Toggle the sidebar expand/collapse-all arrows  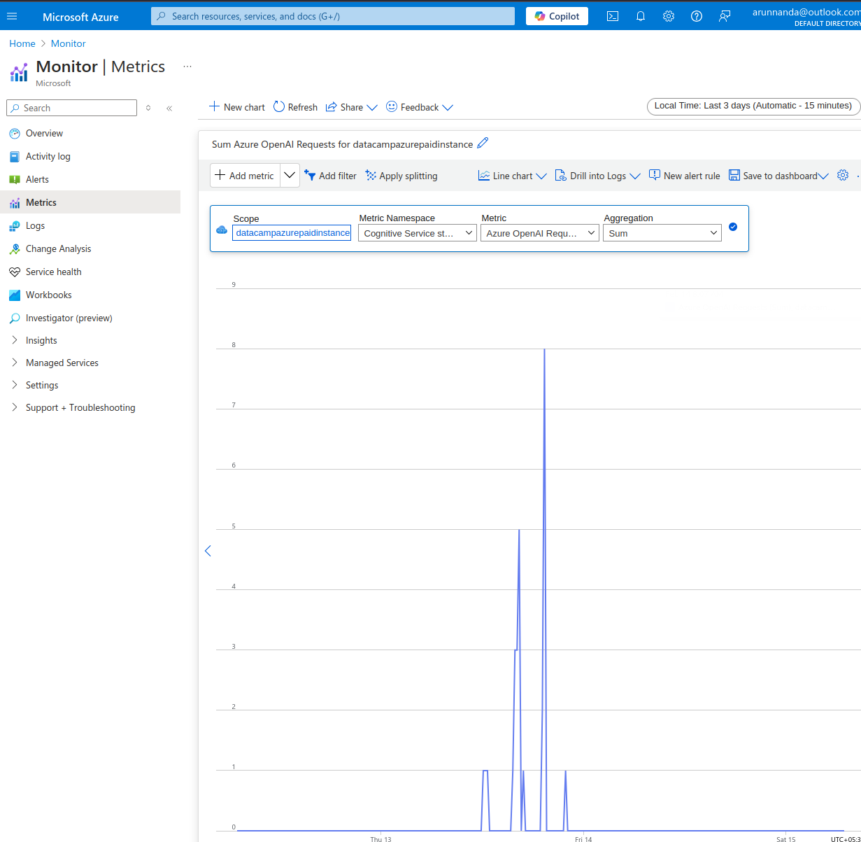[148, 108]
